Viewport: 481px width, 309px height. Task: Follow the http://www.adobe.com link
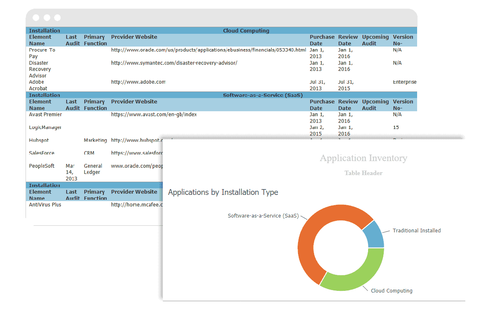click(138, 82)
